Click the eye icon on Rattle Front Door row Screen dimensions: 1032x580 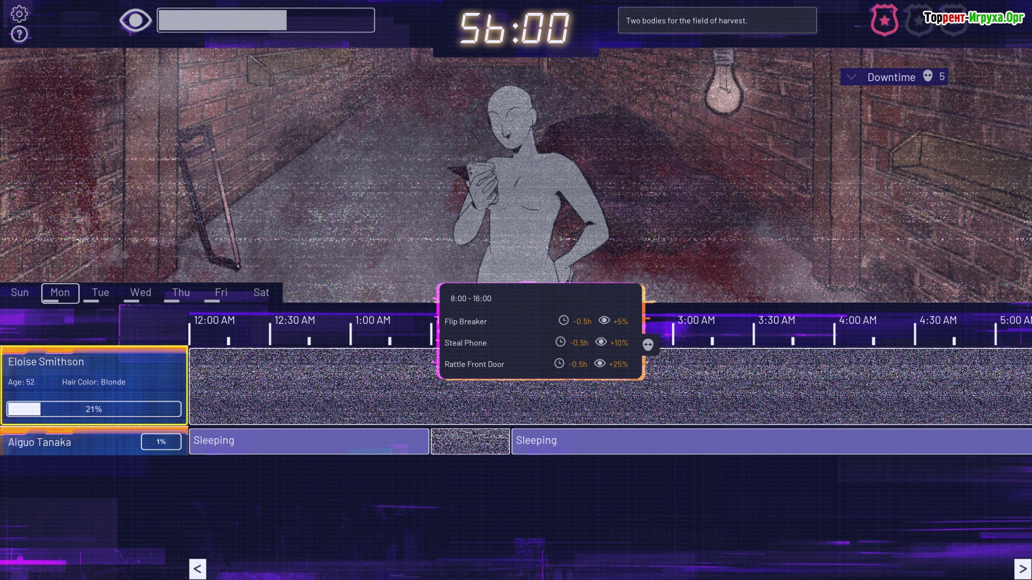tap(600, 364)
